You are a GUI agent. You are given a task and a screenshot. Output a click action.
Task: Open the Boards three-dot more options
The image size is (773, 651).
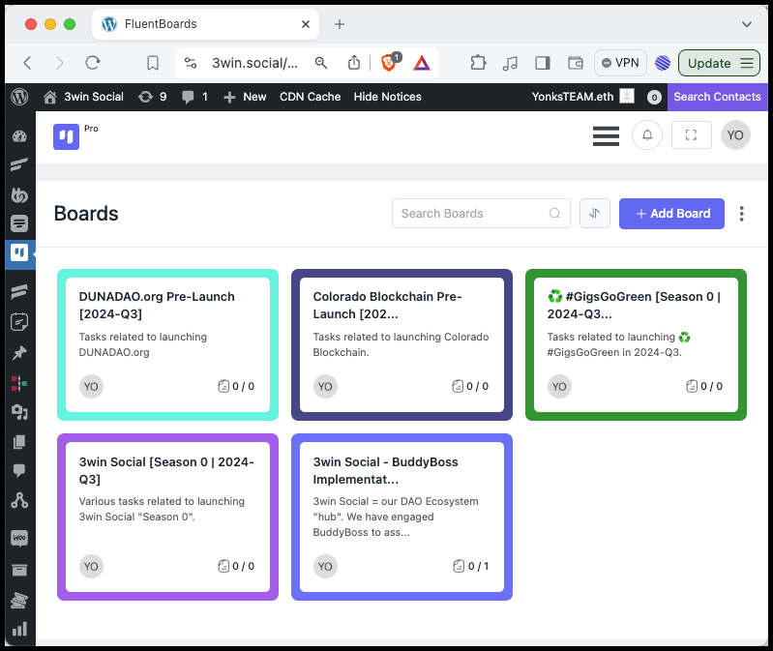tap(741, 214)
